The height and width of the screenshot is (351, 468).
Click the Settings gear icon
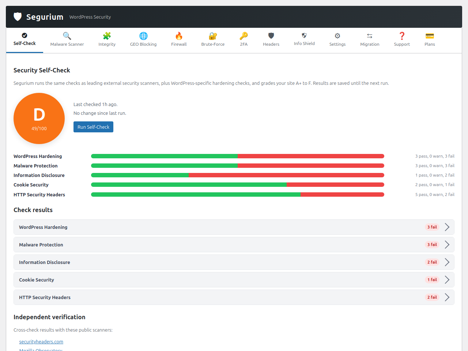337,36
